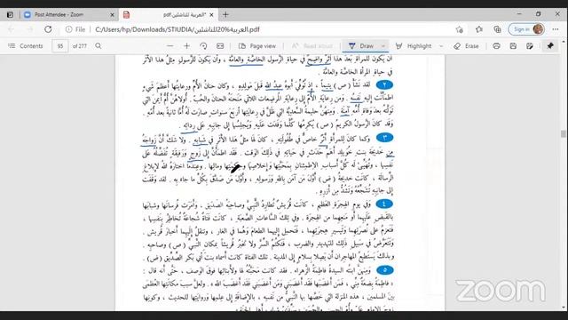Click paragraph number ٢ blue badge
Viewport: 568px width, 320px height.
tap(384, 85)
